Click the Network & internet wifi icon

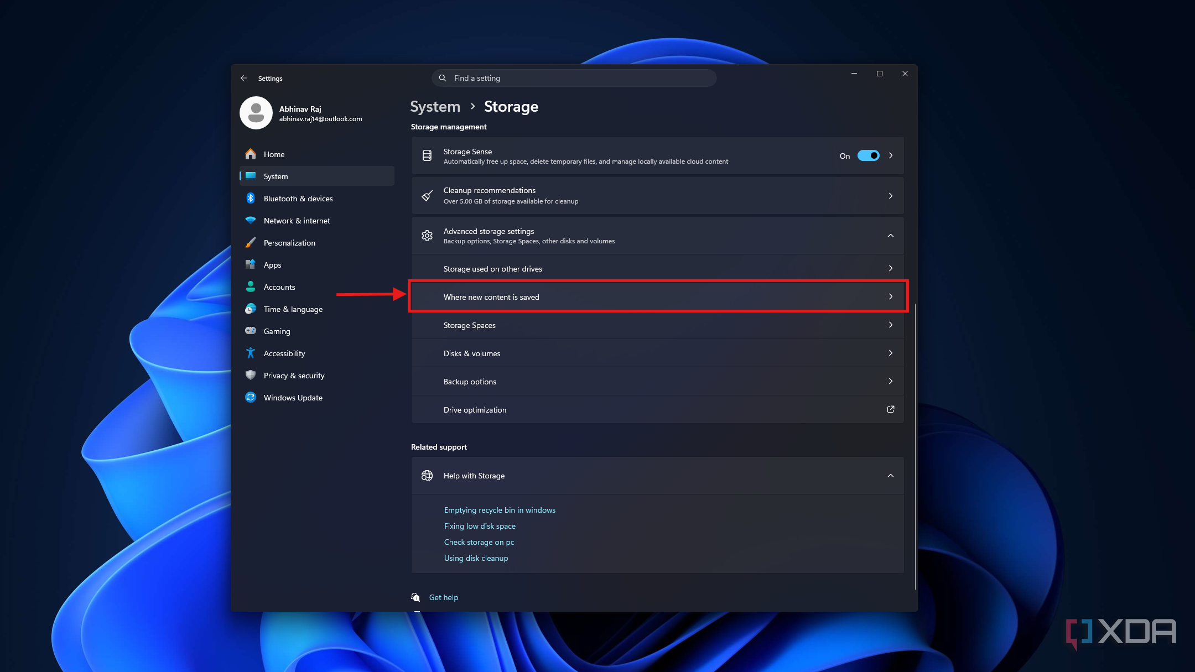(251, 220)
